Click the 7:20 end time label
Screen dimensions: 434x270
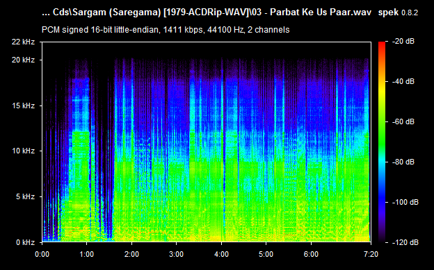[371, 254]
